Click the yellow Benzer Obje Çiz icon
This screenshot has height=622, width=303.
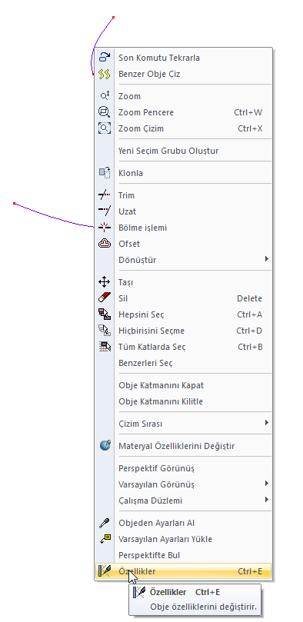click(105, 74)
